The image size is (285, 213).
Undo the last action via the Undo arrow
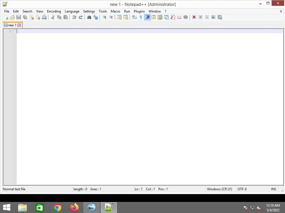(74, 17)
